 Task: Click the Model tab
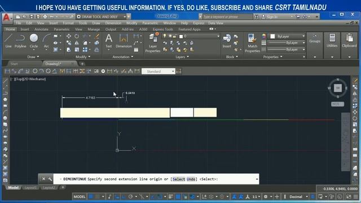tap(13, 188)
